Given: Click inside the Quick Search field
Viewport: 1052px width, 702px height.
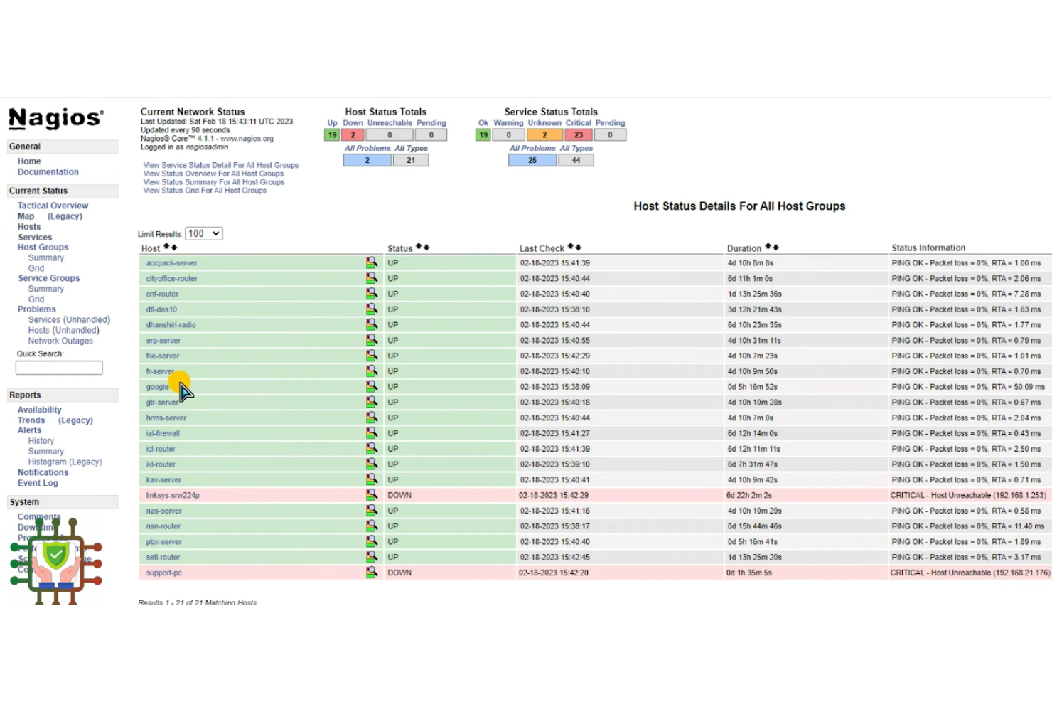Looking at the screenshot, I should pyautogui.click(x=58, y=367).
